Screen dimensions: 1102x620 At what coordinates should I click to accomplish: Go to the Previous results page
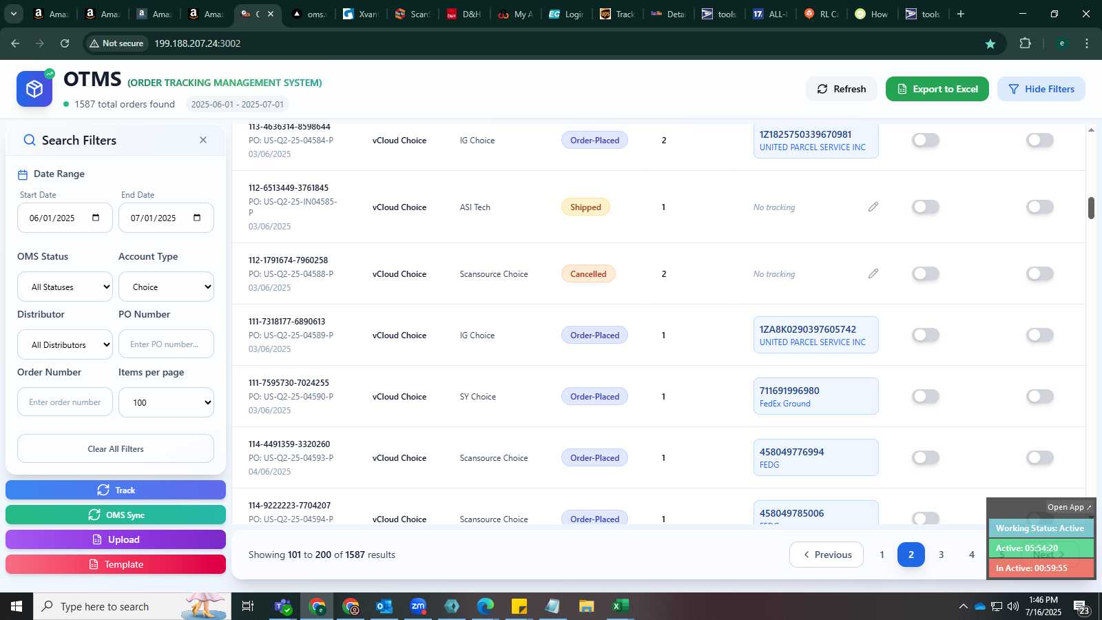pos(826,555)
